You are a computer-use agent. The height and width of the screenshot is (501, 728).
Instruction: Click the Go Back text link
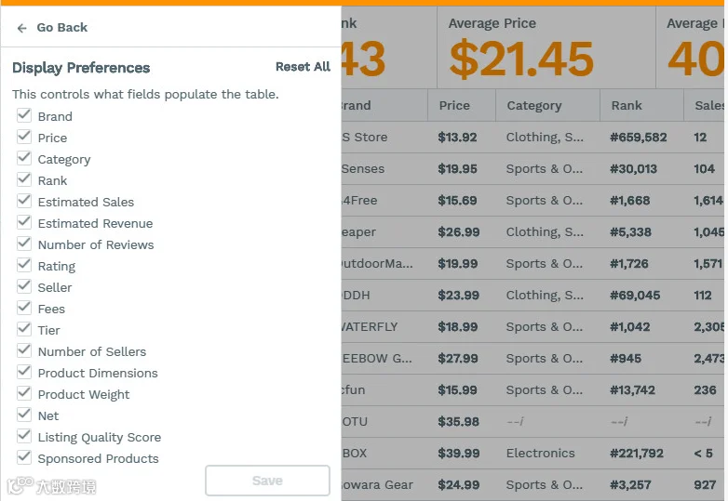click(62, 28)
